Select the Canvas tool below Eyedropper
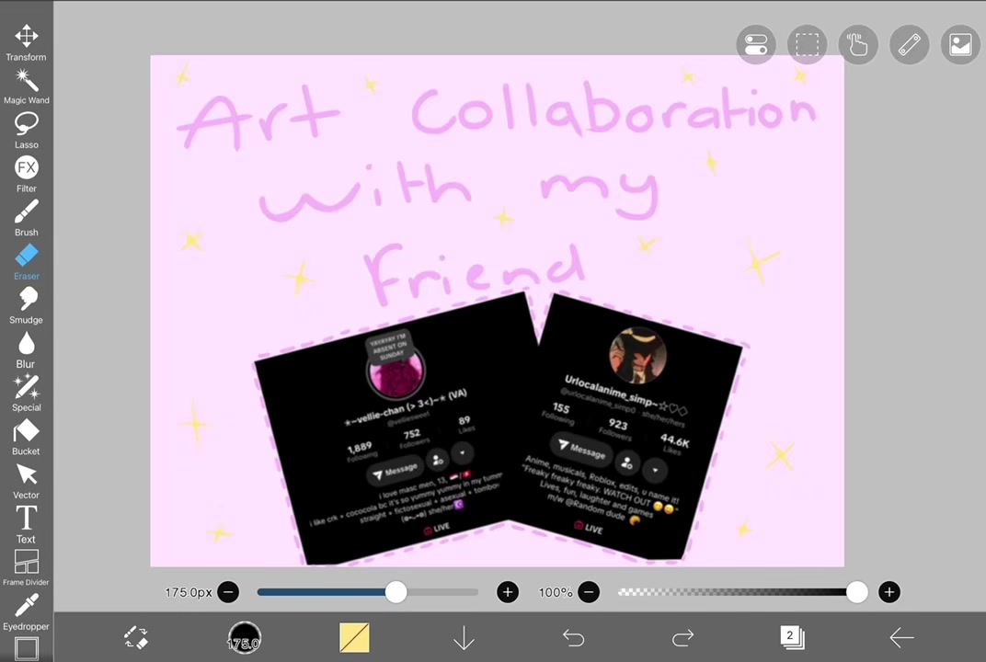This screenshot has width=986, height=662. coord(27,649)
